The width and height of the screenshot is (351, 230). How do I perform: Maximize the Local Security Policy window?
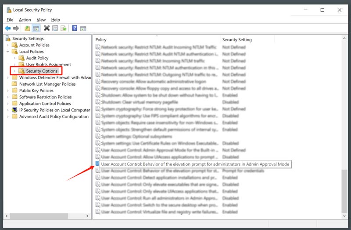click(x=322, y=10)
